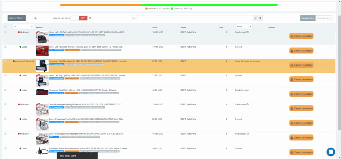The image size is (341, 159).
Task: Open MITSUBISHI OUTLANDER tail light thumbnail
Action: click(x=42, y=37)
